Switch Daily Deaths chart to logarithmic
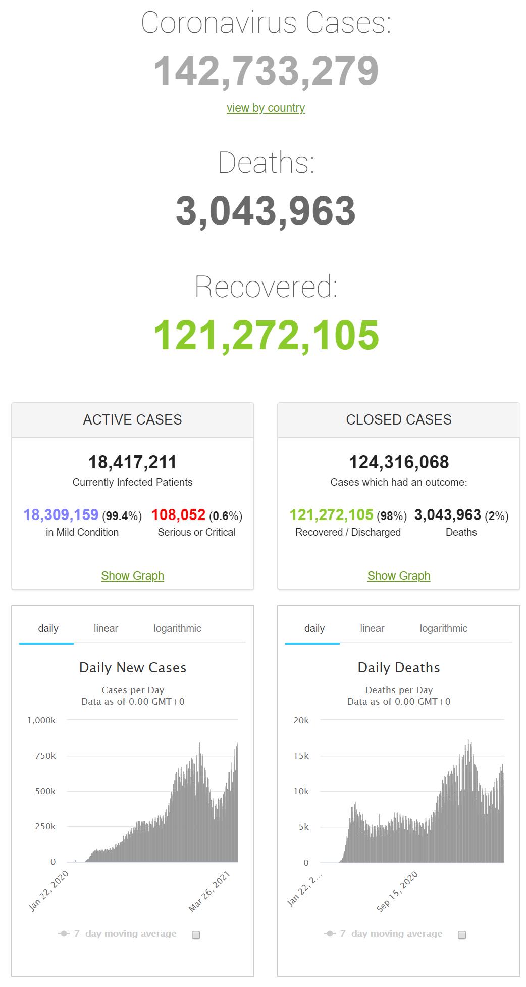Image resolution: width=526 pixels, height=987 pixels. coord(443,628)
